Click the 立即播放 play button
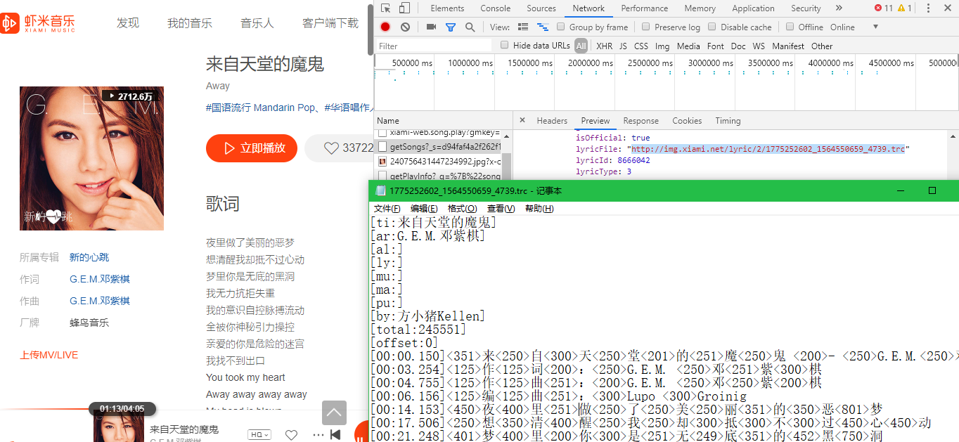The image size is (959, 442). (251, 148)
